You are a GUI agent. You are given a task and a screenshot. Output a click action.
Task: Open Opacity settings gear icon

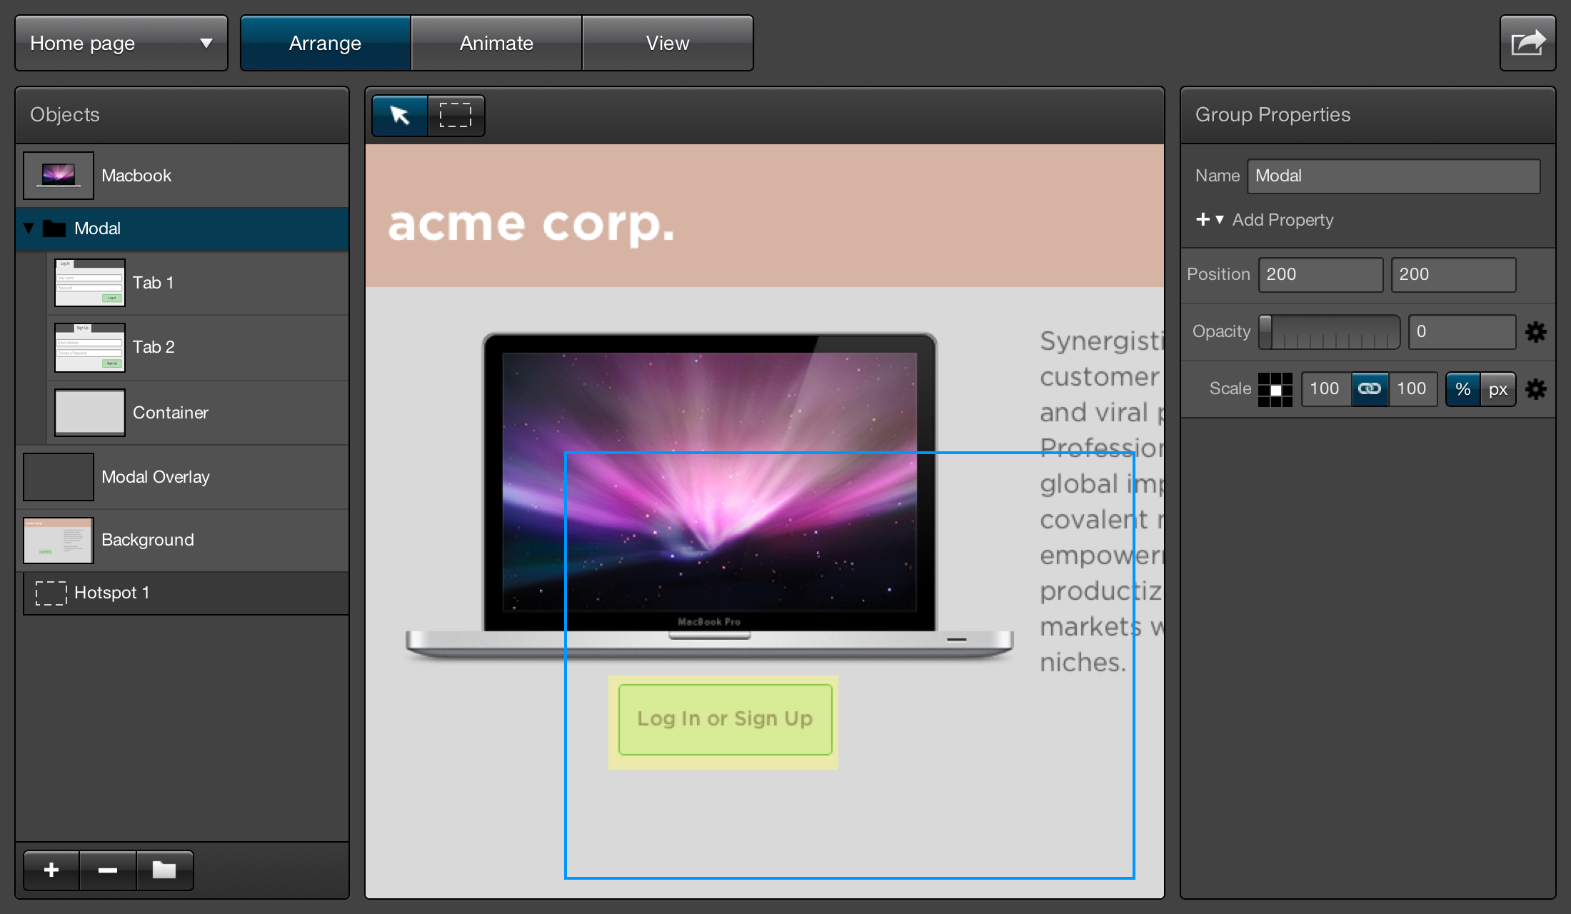(x=1535, y=332)
